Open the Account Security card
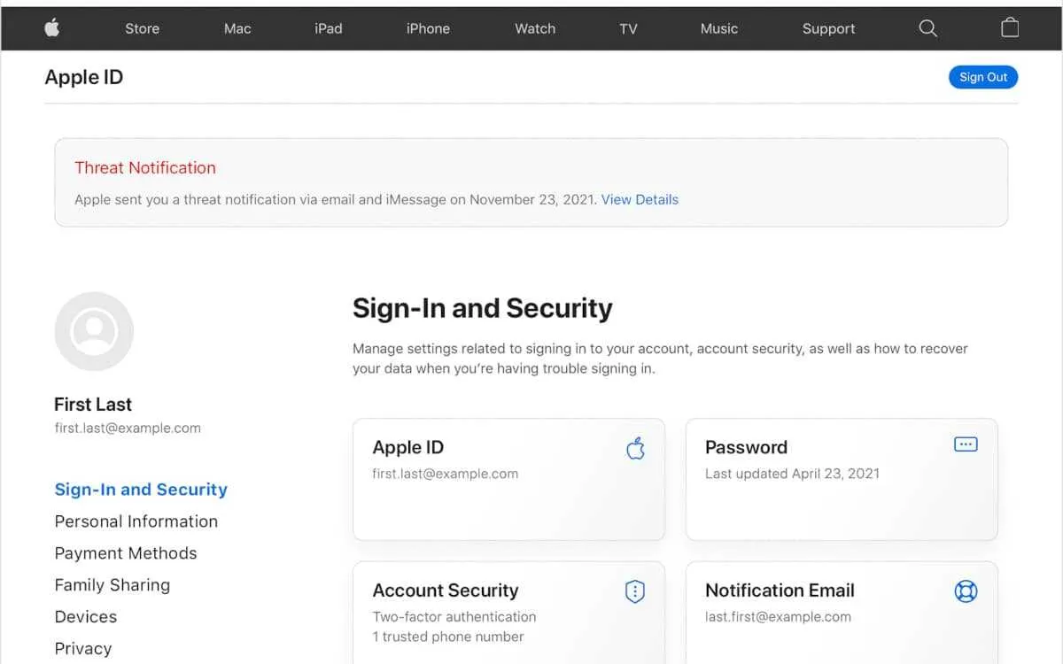This screenshot has height=664, width=1063. pos(508,613)
